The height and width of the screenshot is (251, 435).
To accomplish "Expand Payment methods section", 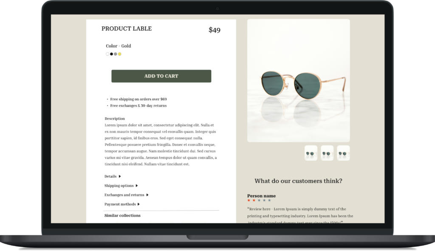I will (122, 204).
